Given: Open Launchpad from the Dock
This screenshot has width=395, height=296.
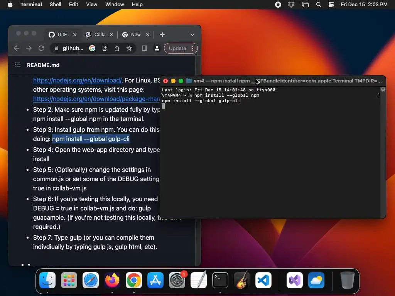Looking at the screenshot, I should point(69,280).
